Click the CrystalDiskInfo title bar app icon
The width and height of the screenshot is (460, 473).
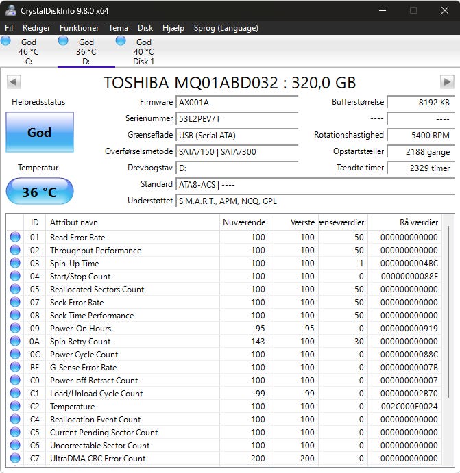coord(11,10)
